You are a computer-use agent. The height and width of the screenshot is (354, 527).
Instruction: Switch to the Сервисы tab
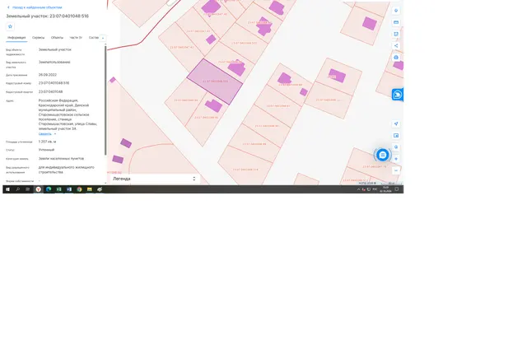(39, 38)
